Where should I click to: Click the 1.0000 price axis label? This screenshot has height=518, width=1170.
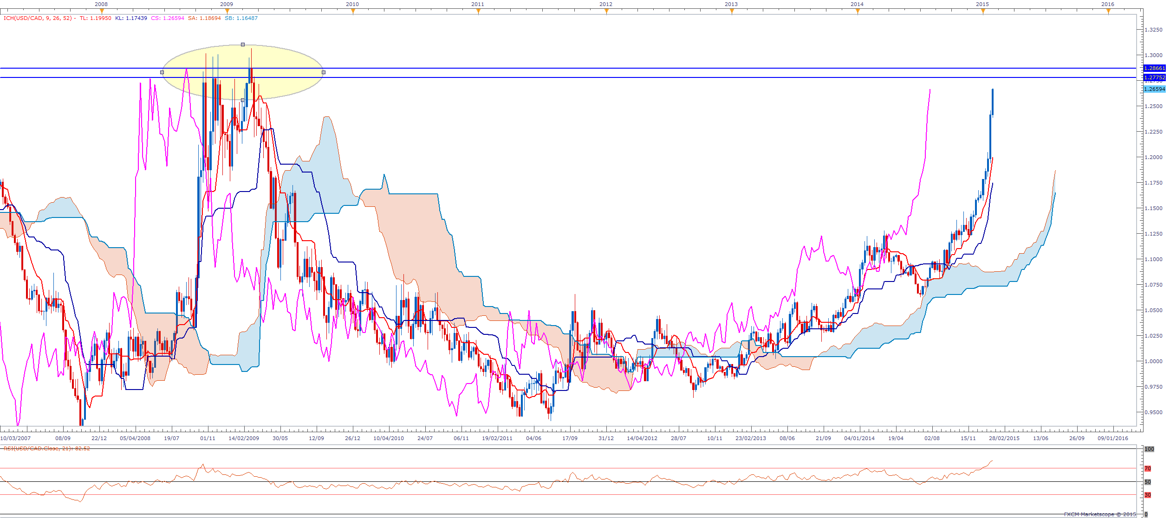coord(1154,361)
